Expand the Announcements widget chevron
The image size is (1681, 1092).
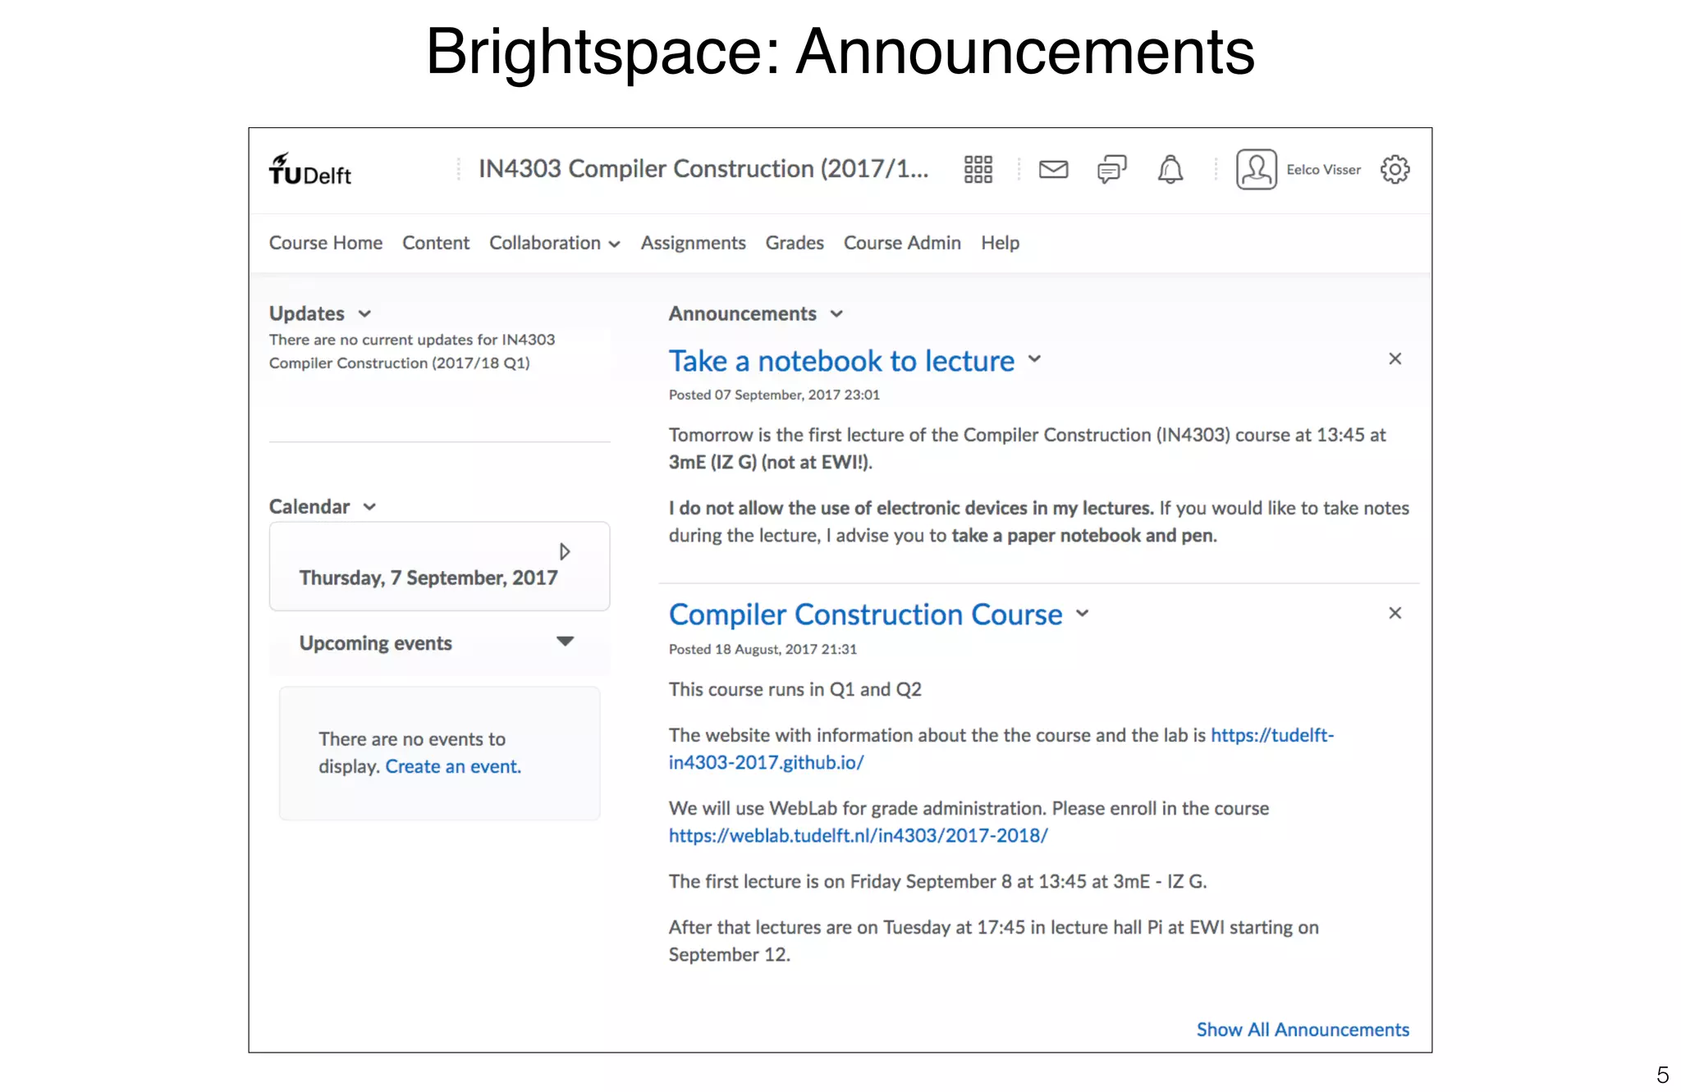836,314
